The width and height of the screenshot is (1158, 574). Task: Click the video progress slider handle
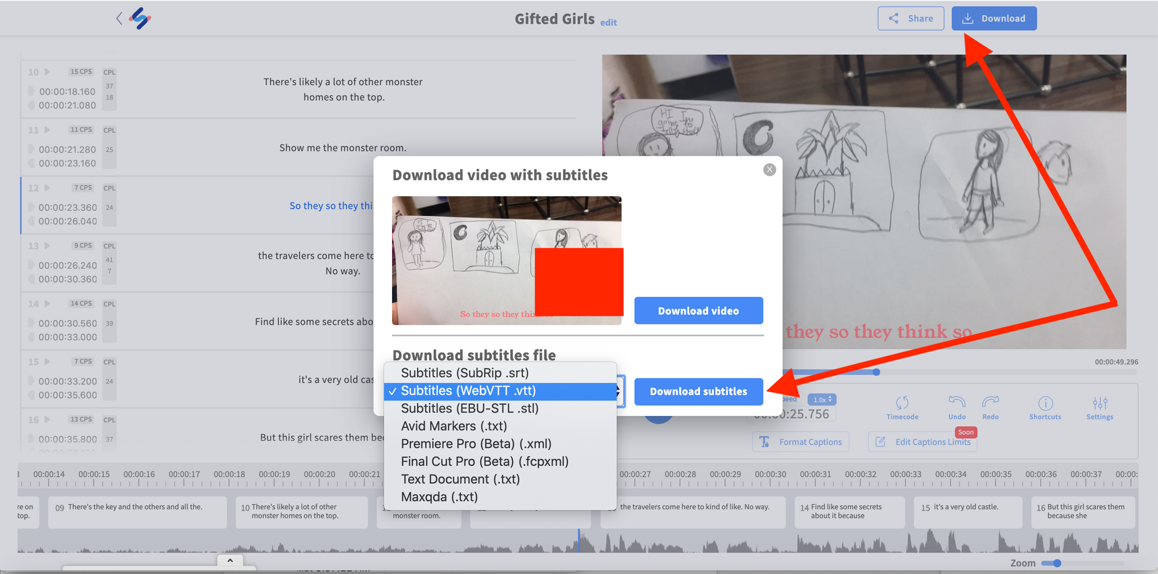pos(876,372)
